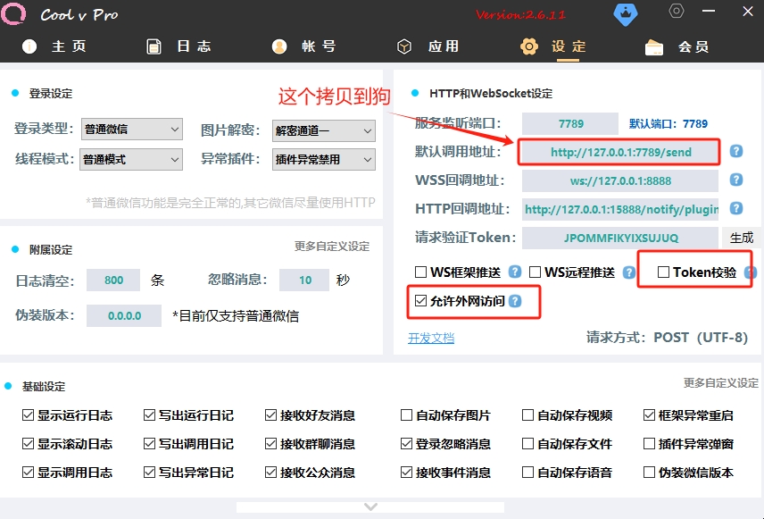Click the help icon next to WS框架推送
The image size is (764, 519).
tap(515, 272)
